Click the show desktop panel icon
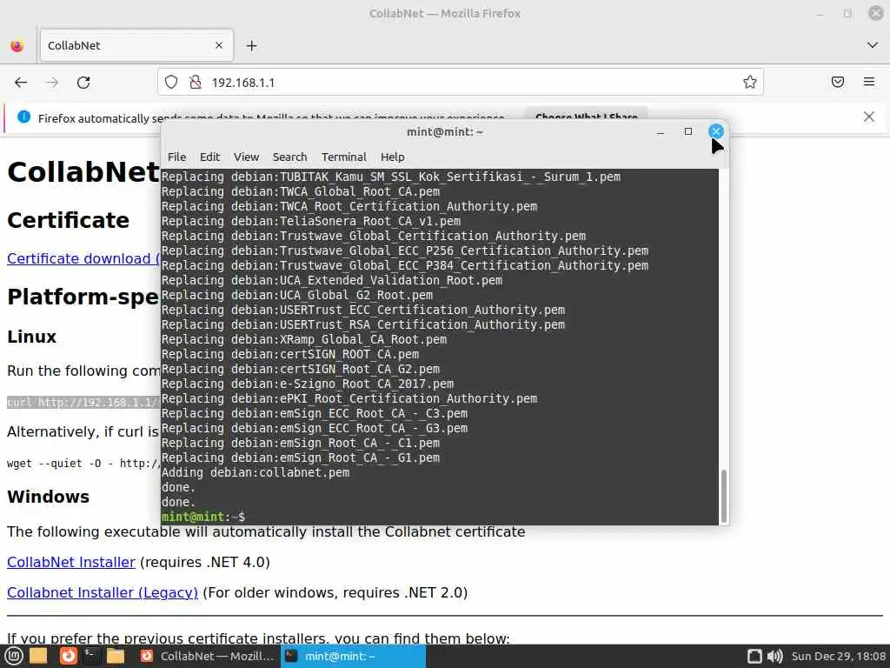The height and width of the screenshot is (668, 890). coord(38,656)
